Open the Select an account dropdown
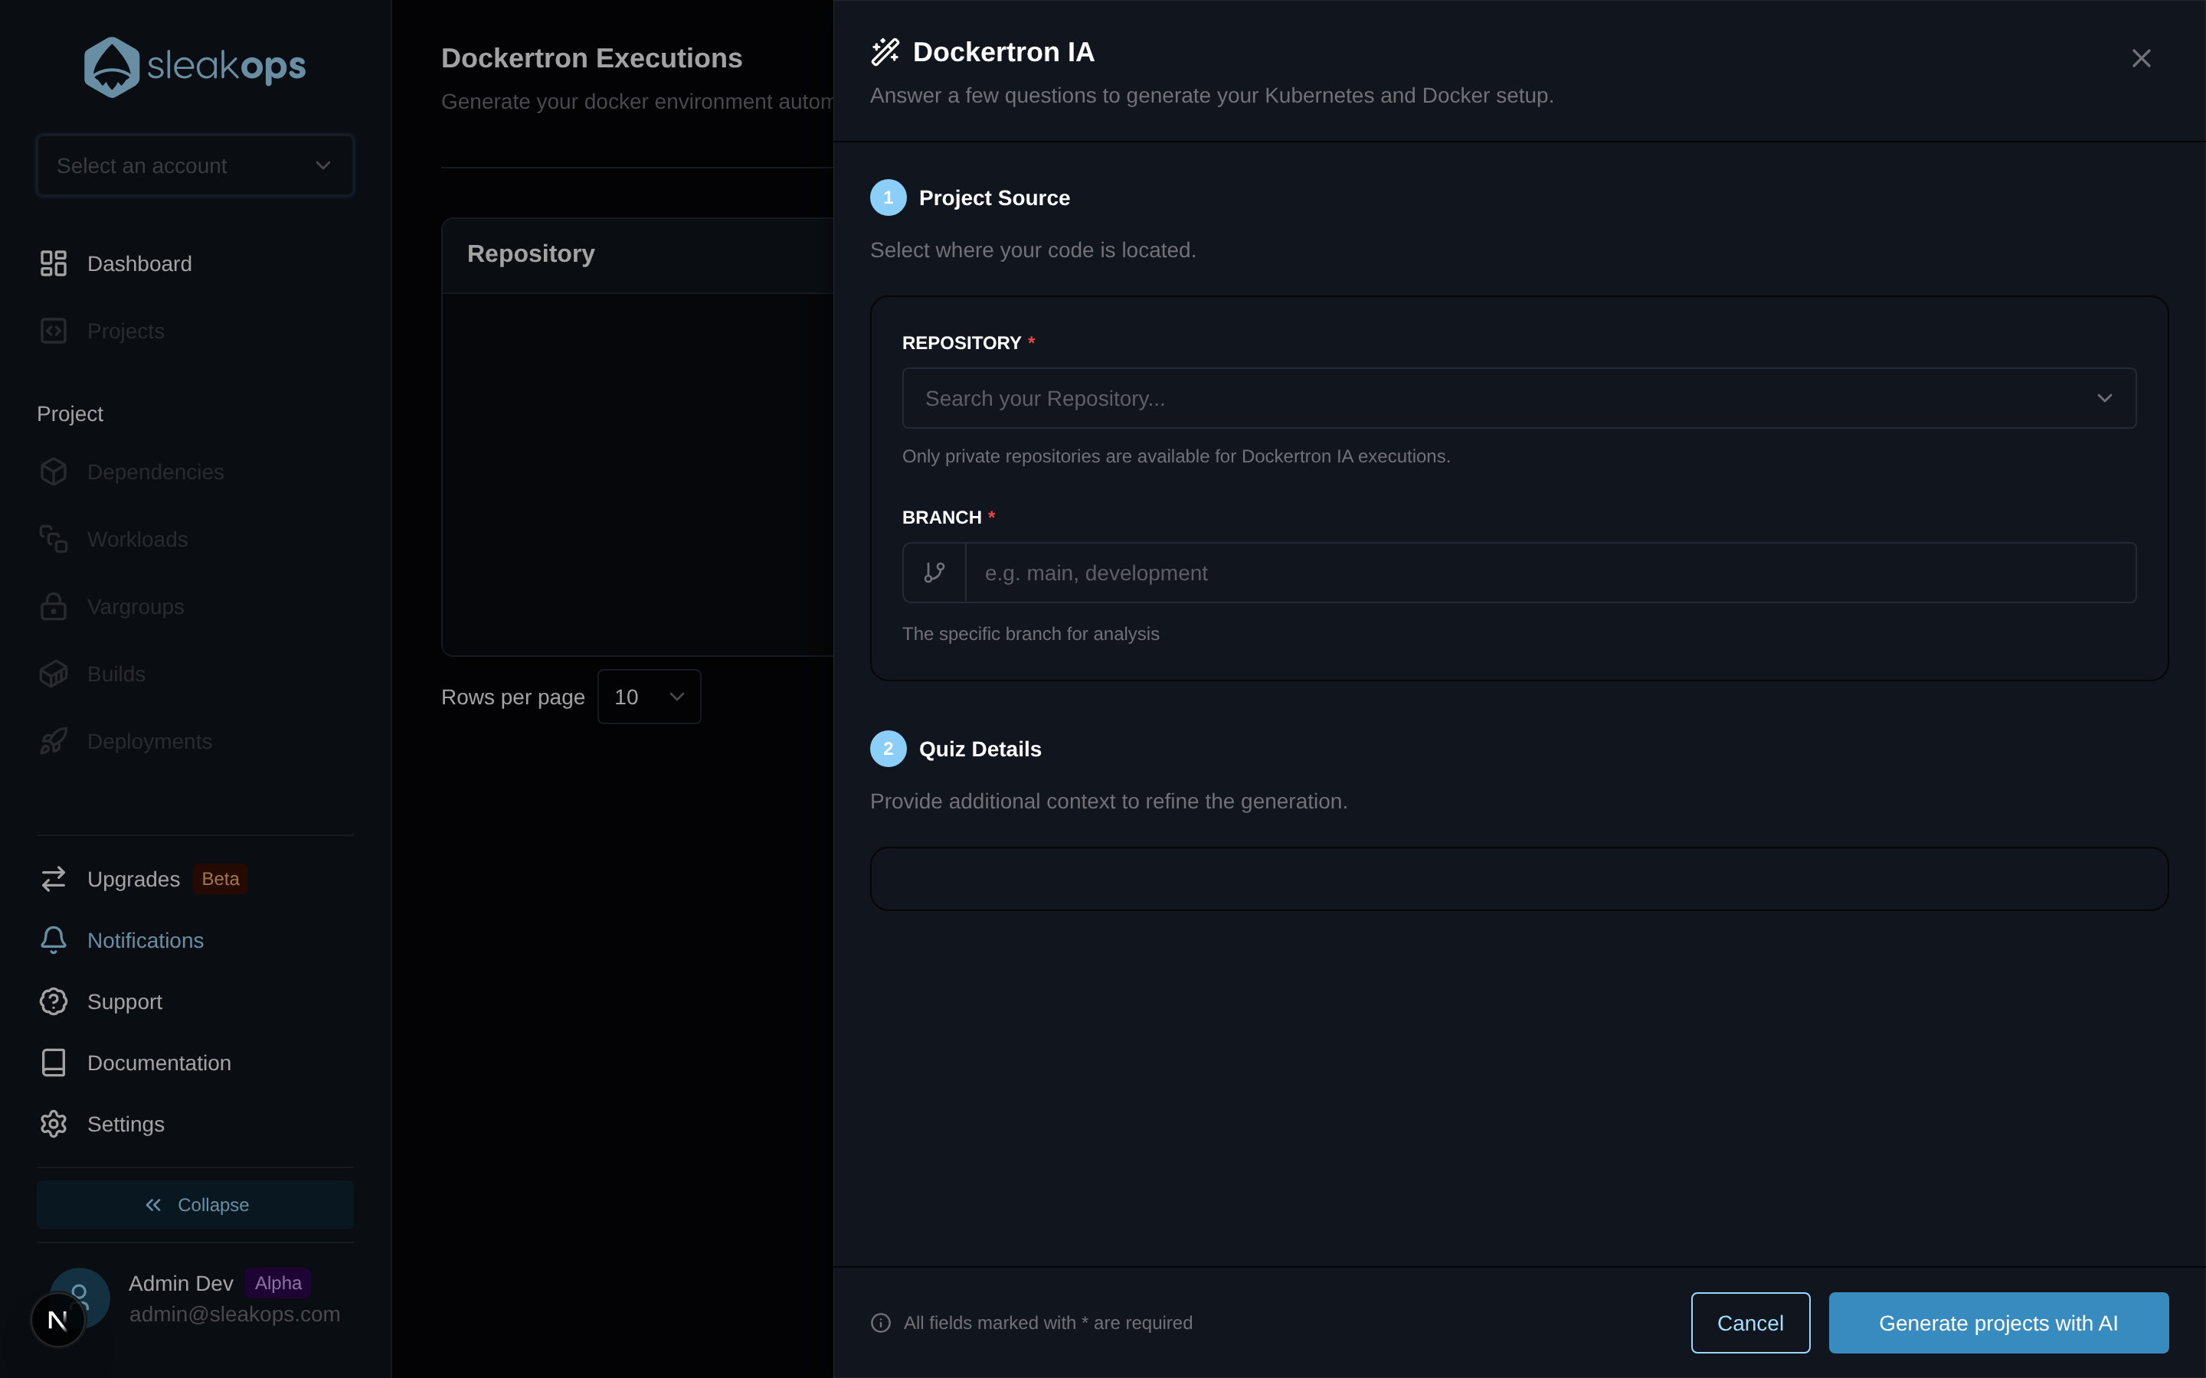 pyautogui.click(x=195, y=165)
